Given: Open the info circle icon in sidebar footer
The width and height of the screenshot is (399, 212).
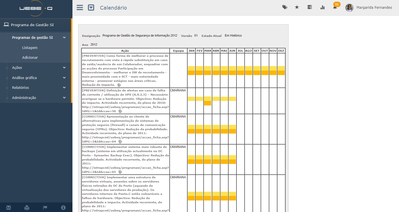Looking at the screenshot, I should (63, 208).
